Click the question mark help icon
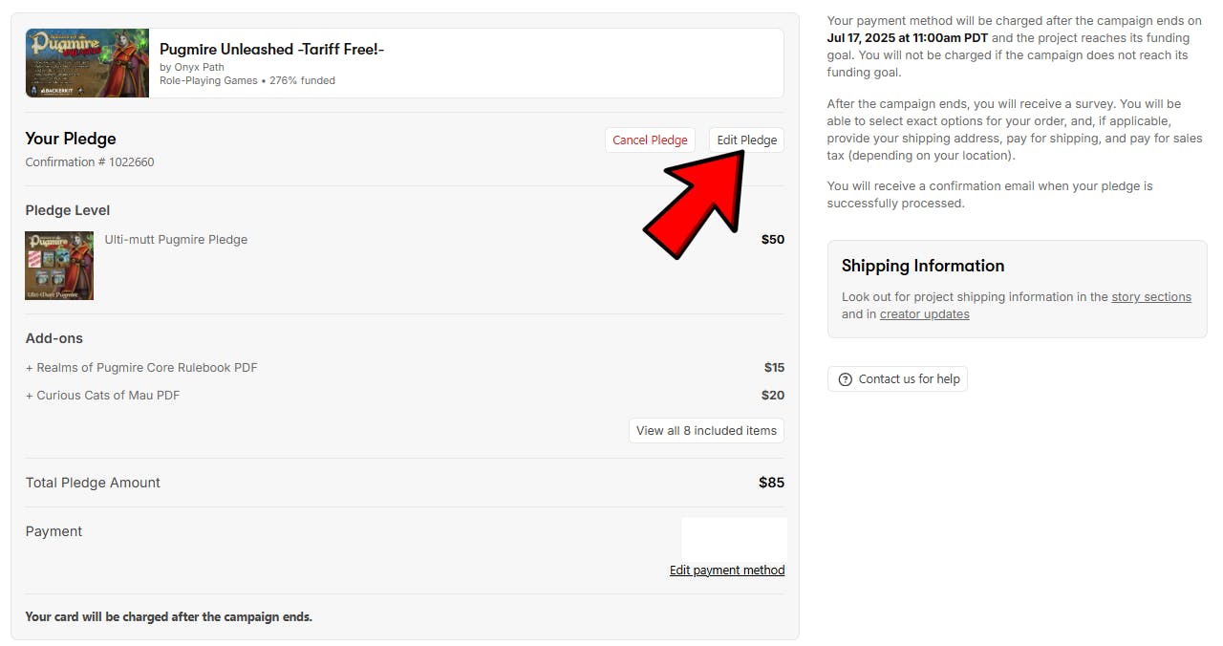This screenshot has width=1223, height=646. pyautogui.click(x=845, y=379)
